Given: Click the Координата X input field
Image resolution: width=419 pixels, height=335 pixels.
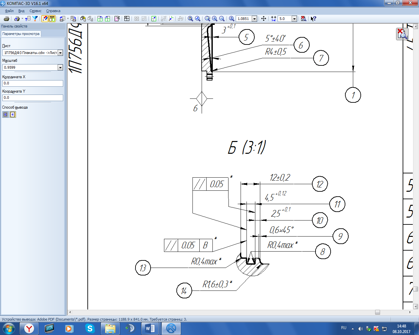Looking at the screenshot, I should pyautogui.click(x=32, y=83).
